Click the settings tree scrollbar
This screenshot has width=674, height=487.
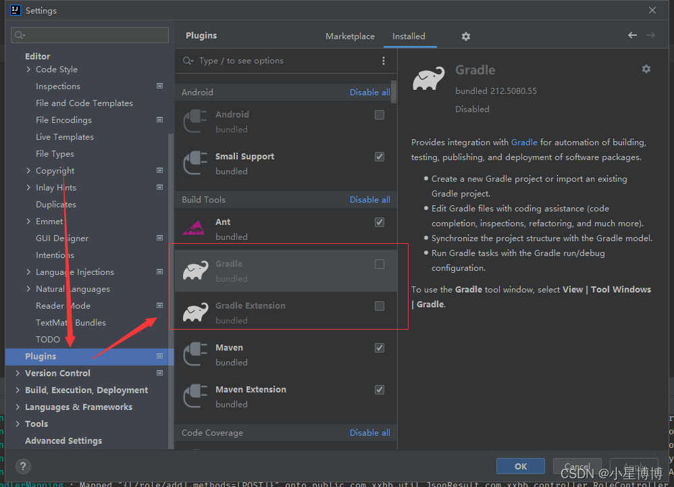pos(171,292)
